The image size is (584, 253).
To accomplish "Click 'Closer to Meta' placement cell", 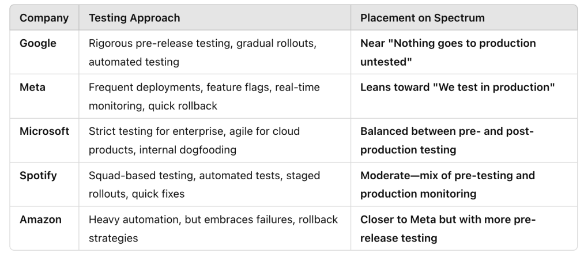I will click(448, 228).
